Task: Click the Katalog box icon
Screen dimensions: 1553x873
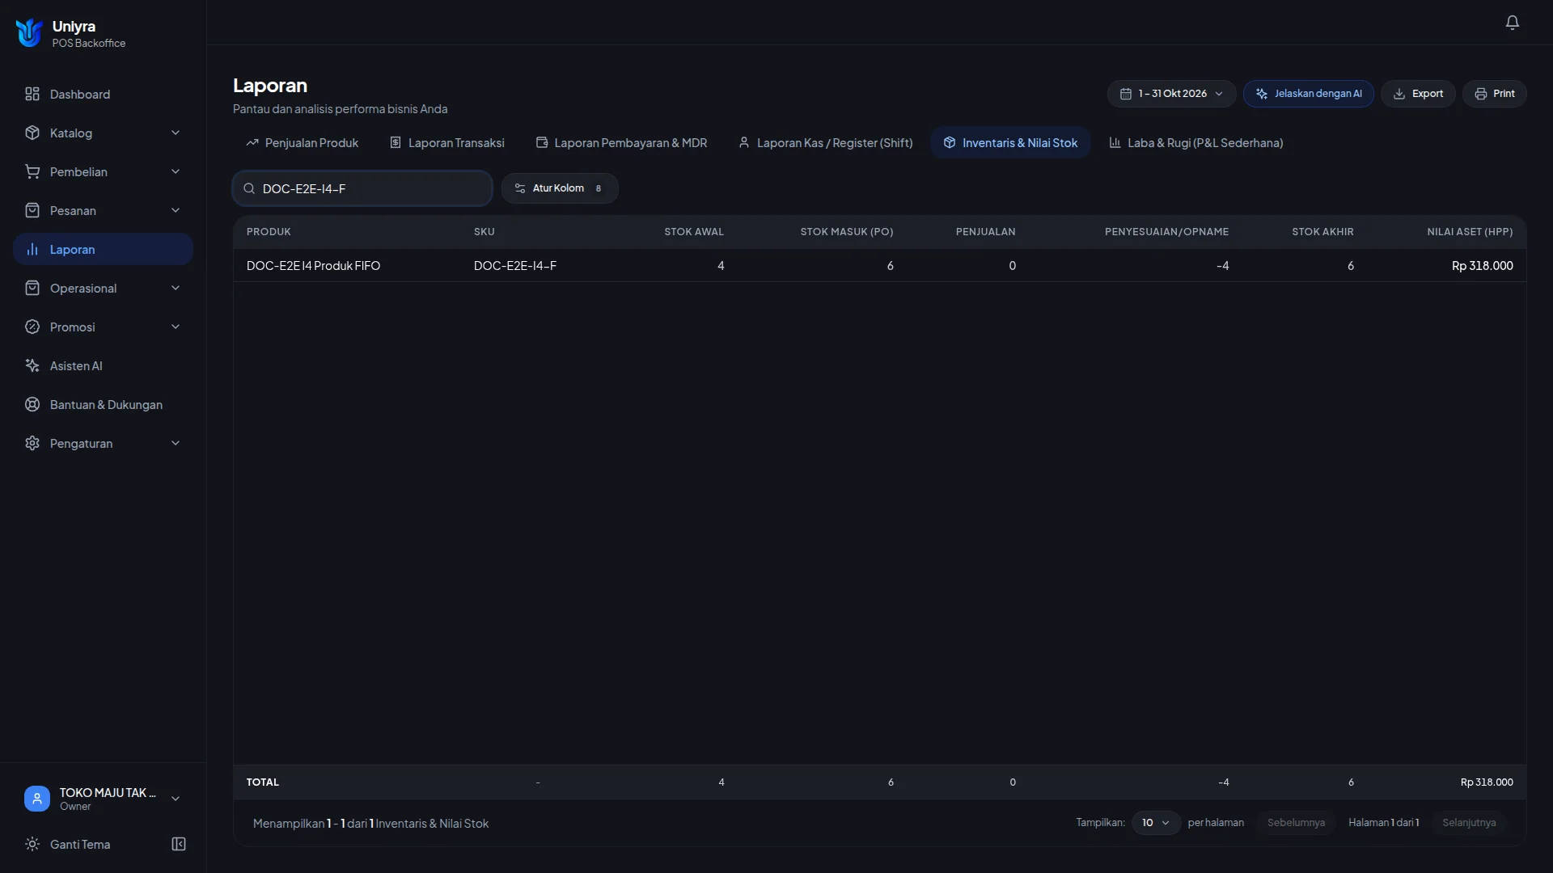Action: tap(32, 133)
